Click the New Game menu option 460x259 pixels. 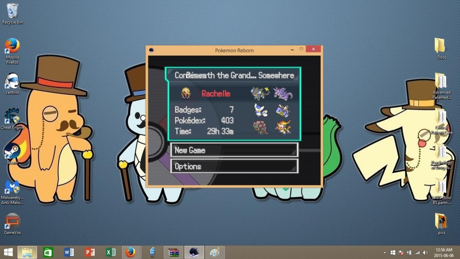click(x=234, y=150)
